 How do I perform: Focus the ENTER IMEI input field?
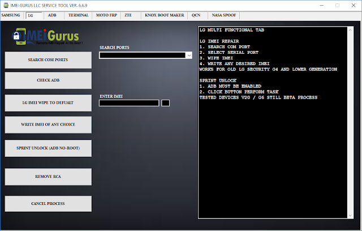click(x=129, y=103)
